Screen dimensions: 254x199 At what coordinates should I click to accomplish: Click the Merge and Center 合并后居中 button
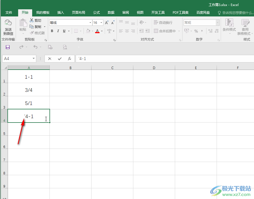165,31
